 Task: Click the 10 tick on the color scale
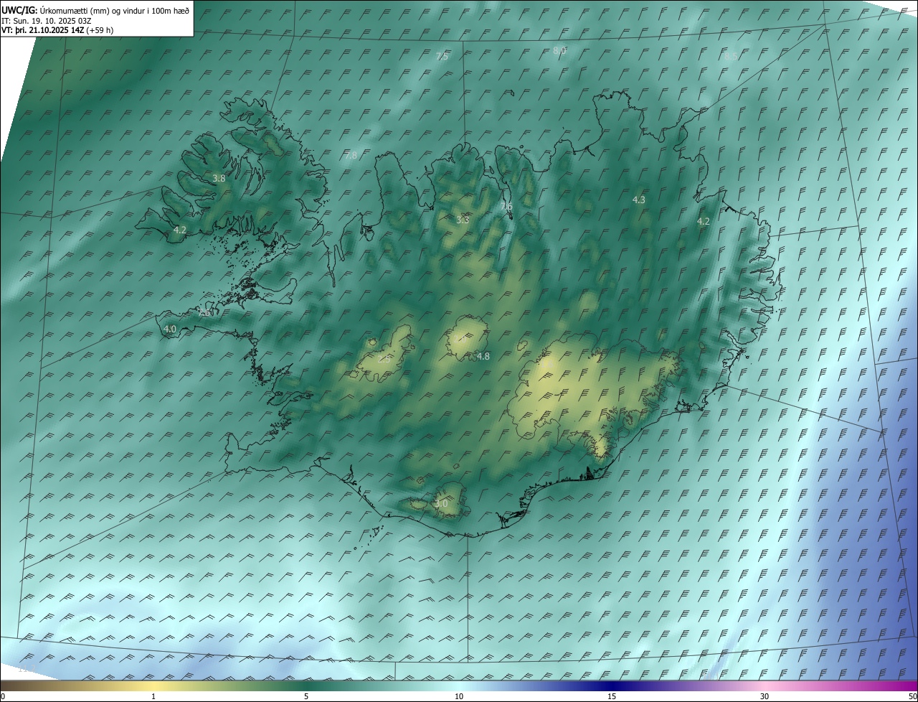point(459,696)
